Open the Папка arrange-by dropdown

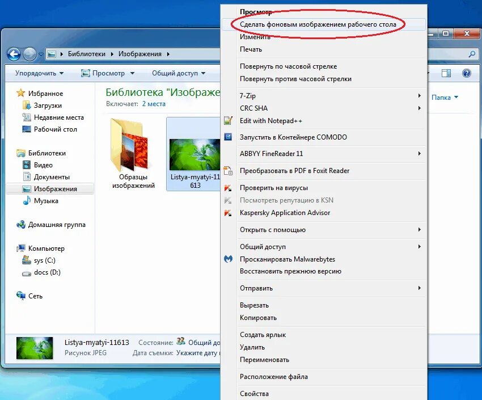pos(445,98)
